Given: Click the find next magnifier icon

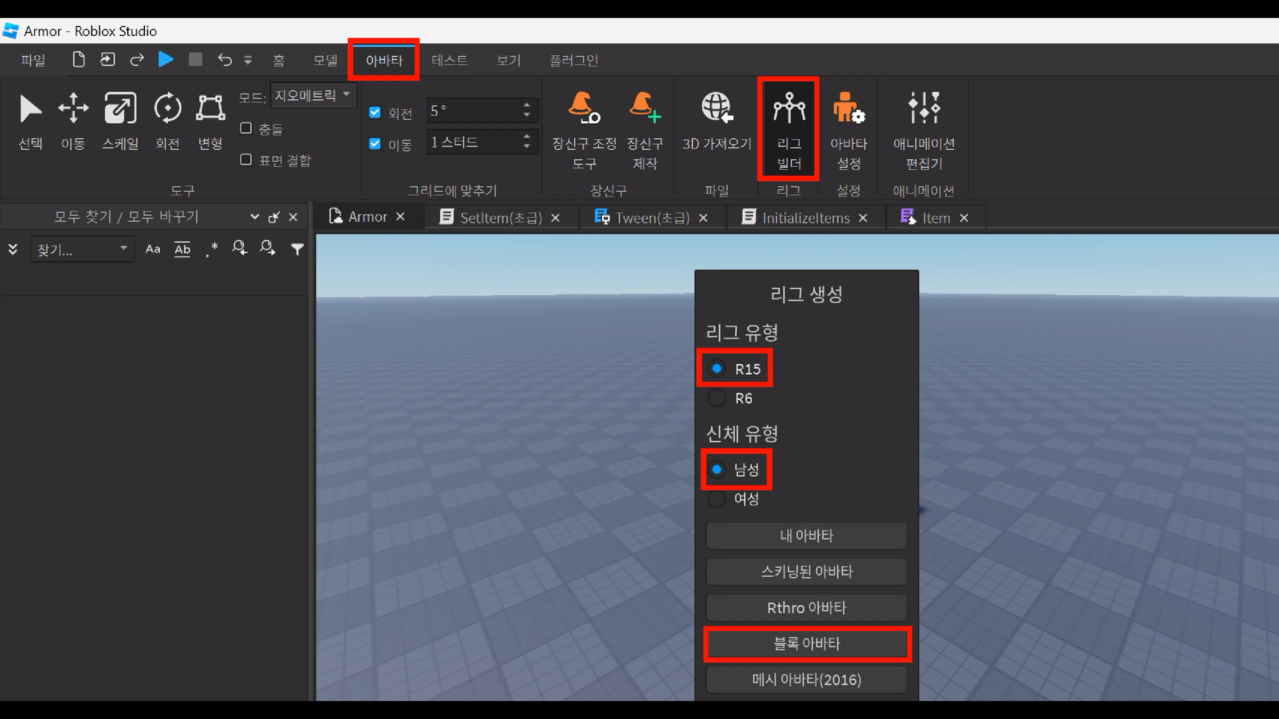Looking at the screenshot, I should [x=267, y=248].
